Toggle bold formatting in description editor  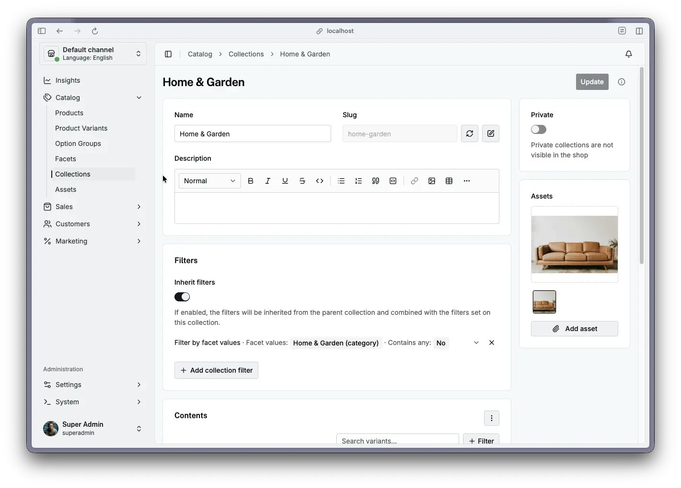click(251, 181)
